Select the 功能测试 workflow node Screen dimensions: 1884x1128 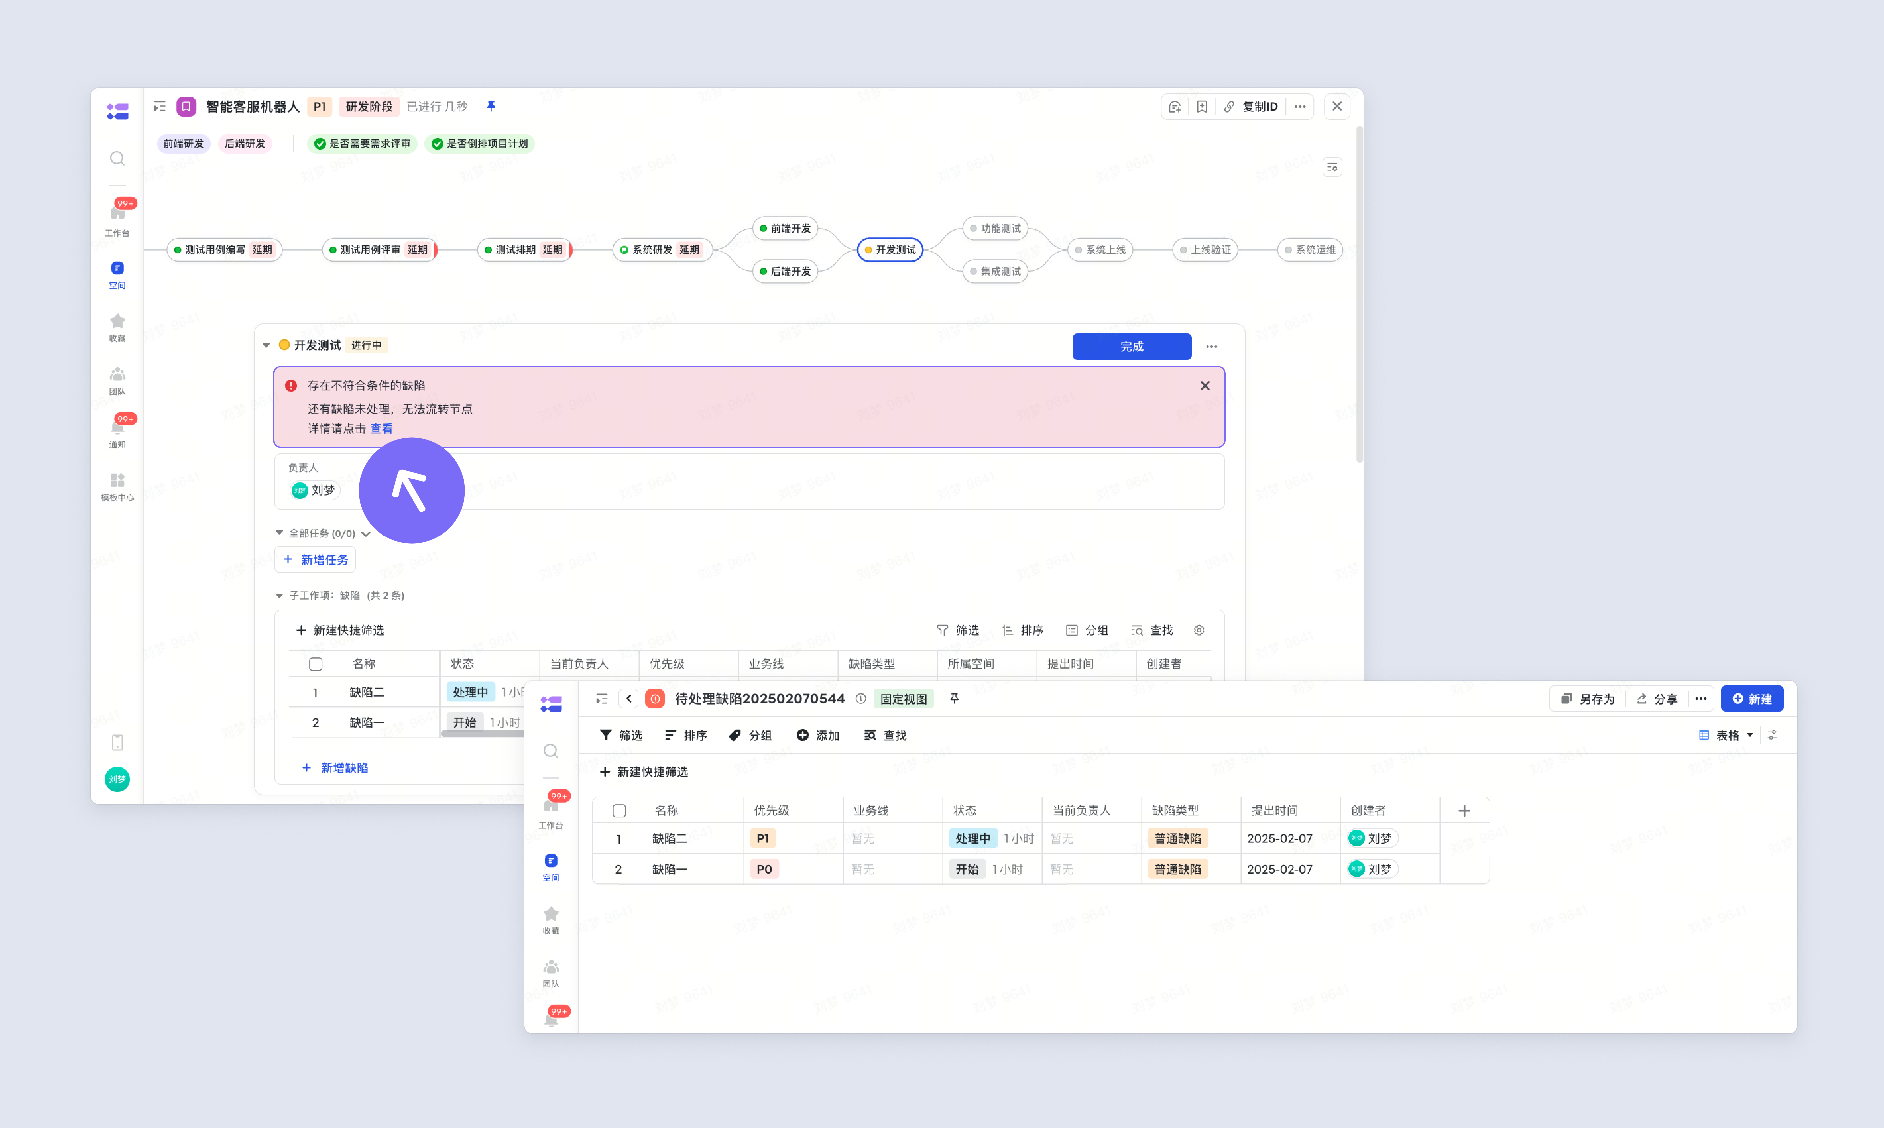(x=995, y=228)
